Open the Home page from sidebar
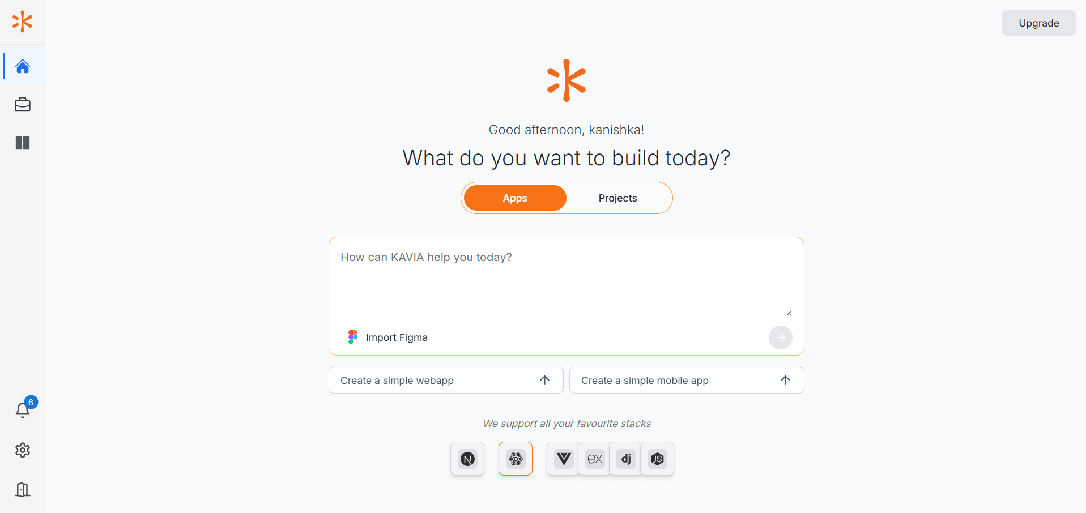 (23, 66)
